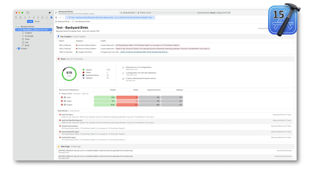Select the 60% of failures insight row
Screen dimensions: 316x169
coord(175,45)
